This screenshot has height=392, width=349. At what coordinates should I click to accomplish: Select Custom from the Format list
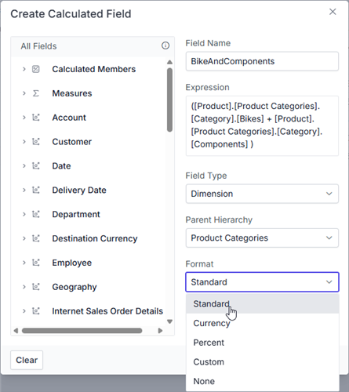(x=263, y=362)
